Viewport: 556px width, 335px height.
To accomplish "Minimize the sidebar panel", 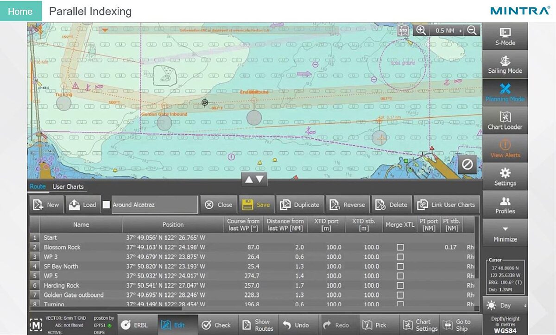I will point(505,233).
